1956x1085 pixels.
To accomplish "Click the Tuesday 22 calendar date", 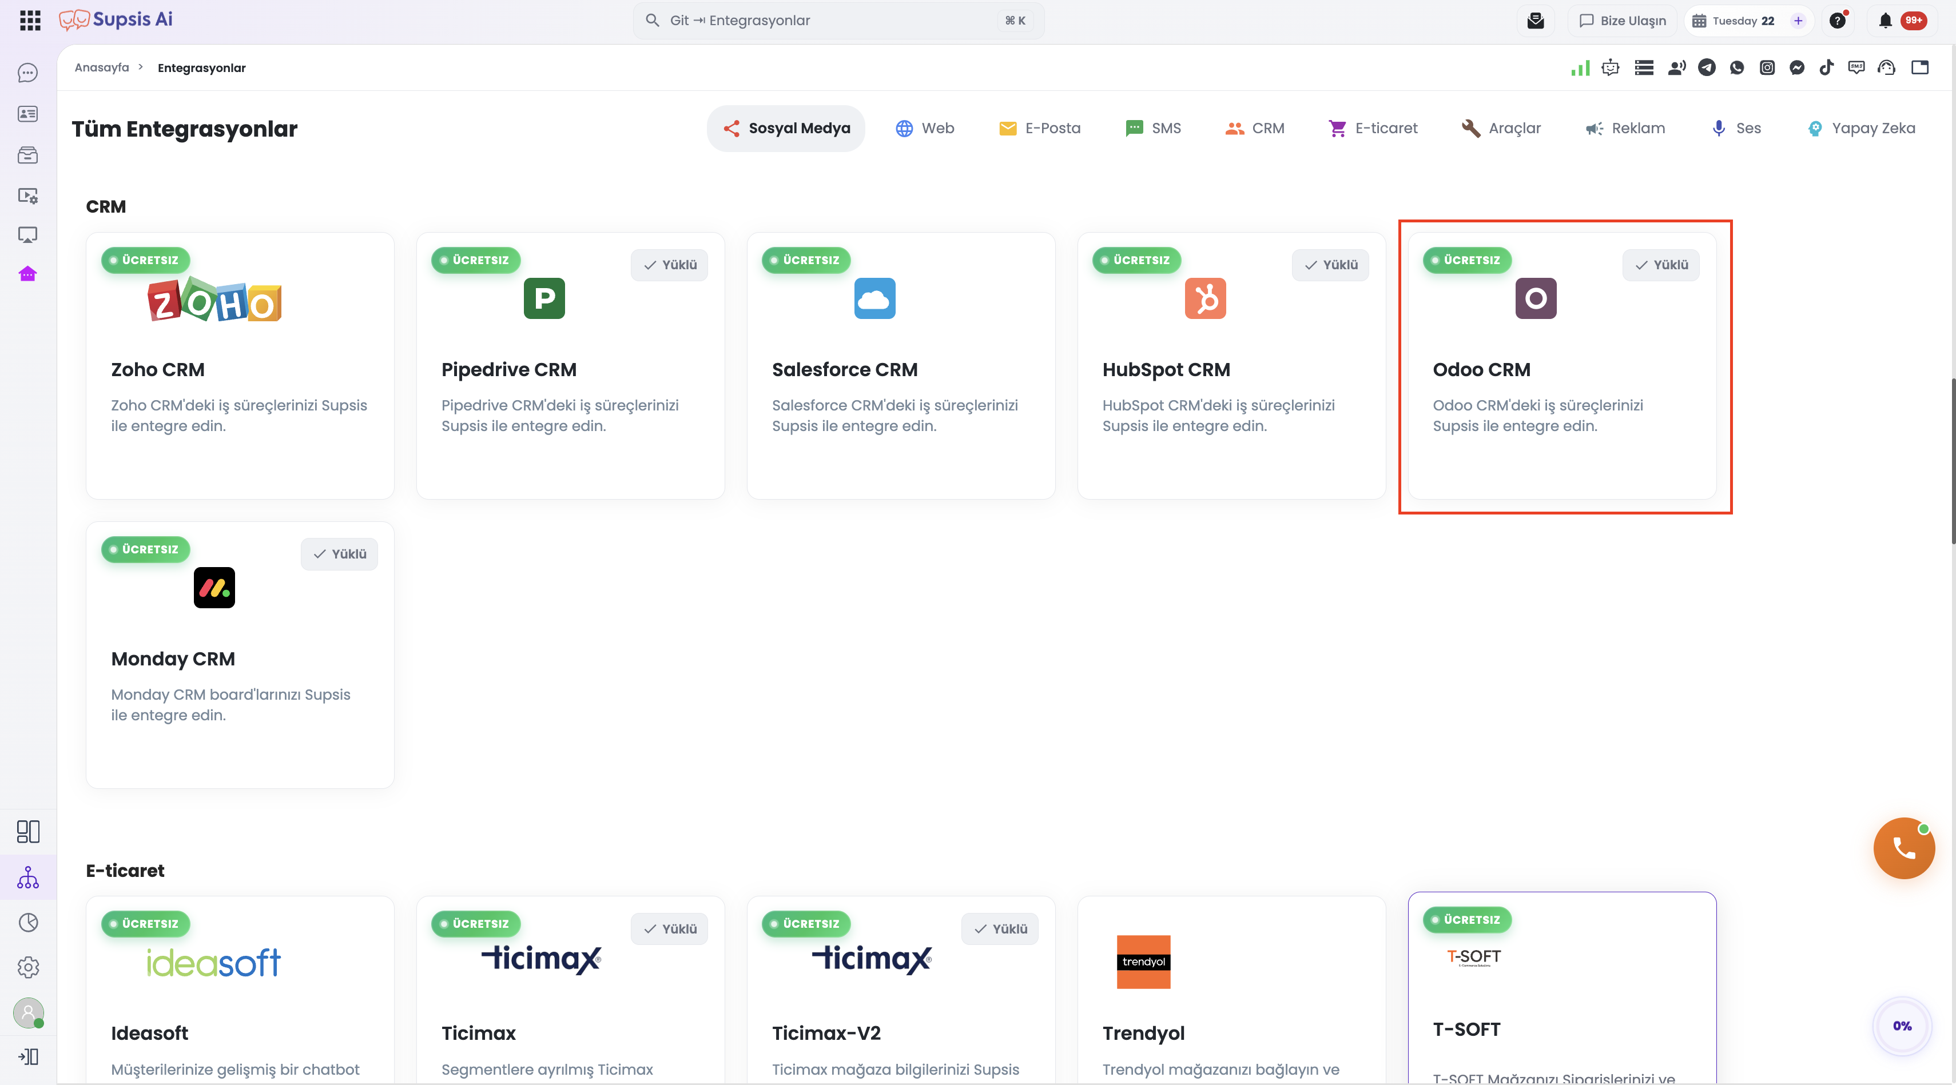I will (1743, 21).
